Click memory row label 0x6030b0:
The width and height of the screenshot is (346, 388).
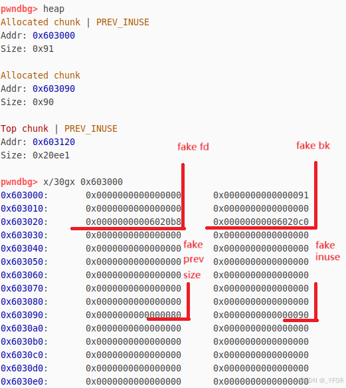[24, 341]
